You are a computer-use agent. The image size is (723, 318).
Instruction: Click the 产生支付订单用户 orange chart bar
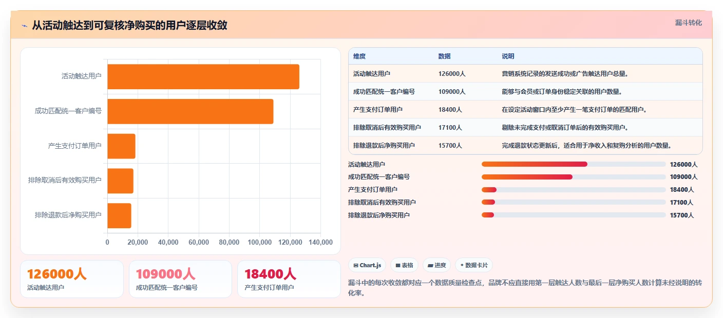121,146
